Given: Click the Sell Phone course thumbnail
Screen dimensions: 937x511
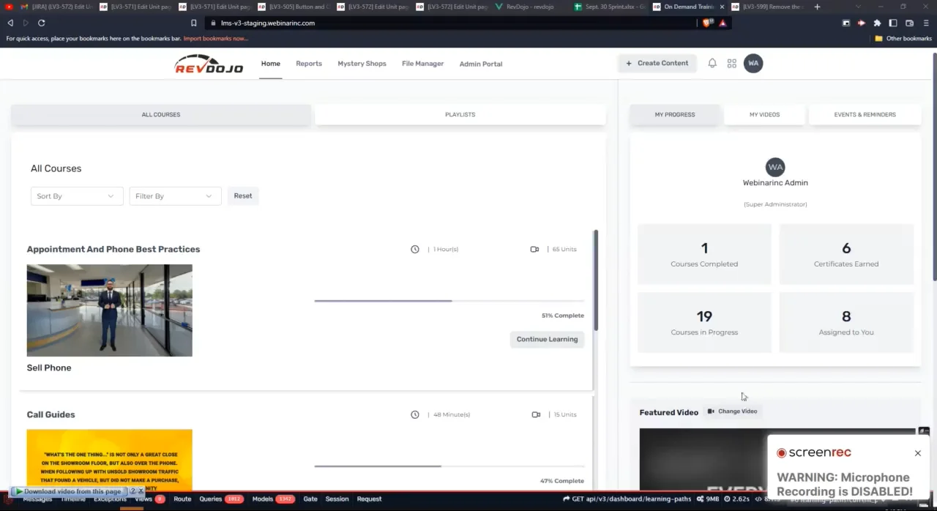Looking at the screenshot, I should click(x=110, y=310).
